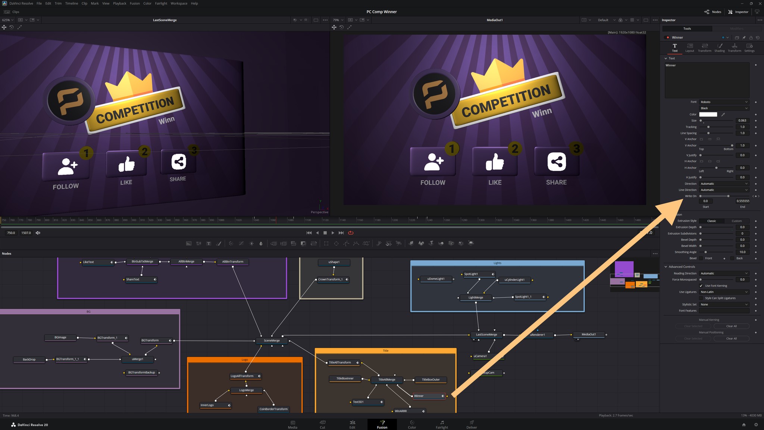Collapse the Text section

(666, 59)
